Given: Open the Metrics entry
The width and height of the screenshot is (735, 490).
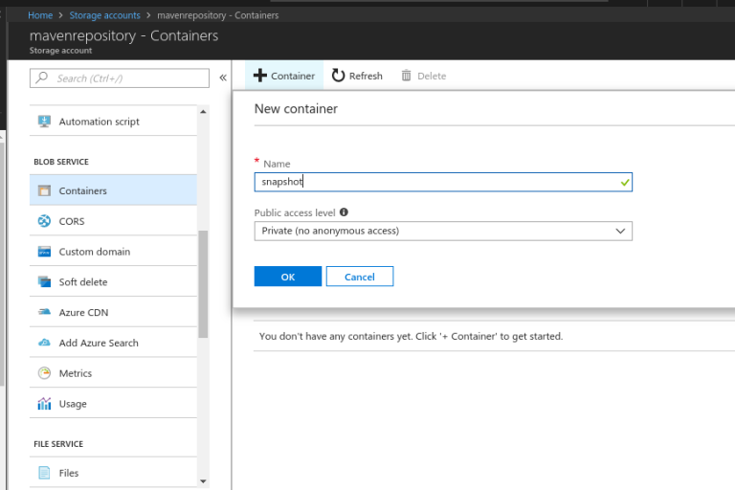Looking at the screenshot, I should pyautogui.click(x=113, y=373).
